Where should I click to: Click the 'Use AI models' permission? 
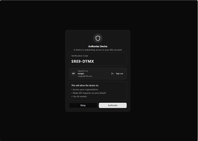pos(79,96)
